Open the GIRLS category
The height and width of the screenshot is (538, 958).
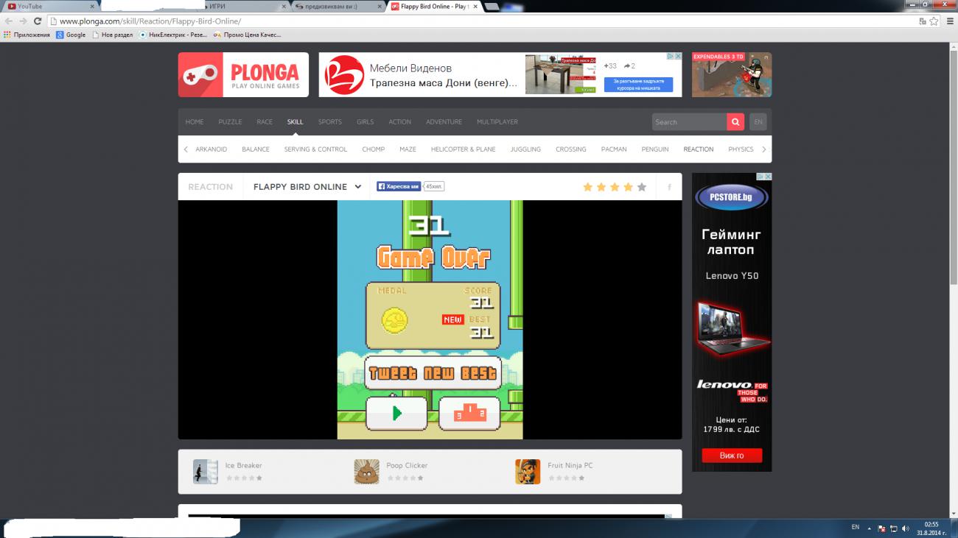click(365, 122)
